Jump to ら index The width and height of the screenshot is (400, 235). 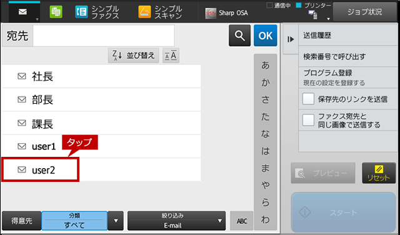(265, 202)
